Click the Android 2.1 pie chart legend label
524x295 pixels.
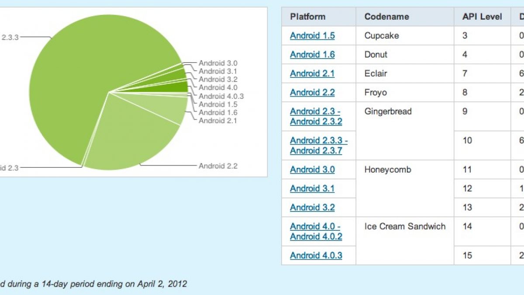point(217,121)
